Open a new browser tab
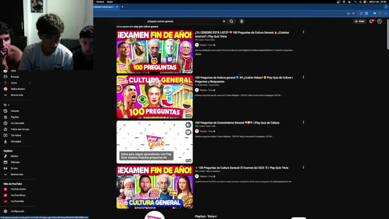 pos(122,7)
